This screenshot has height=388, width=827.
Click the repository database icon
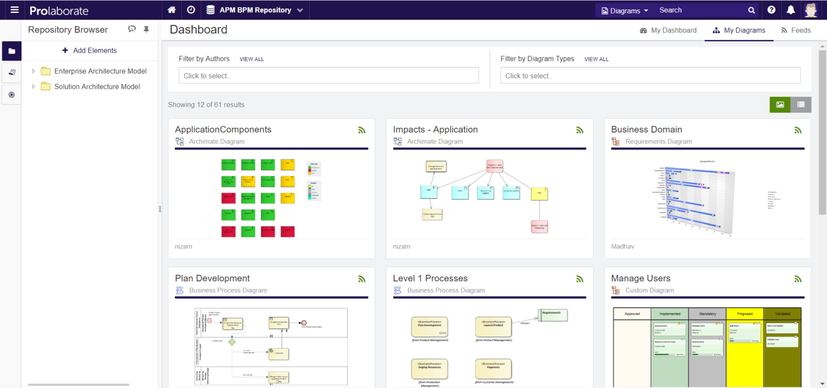(x=211, y=10)
